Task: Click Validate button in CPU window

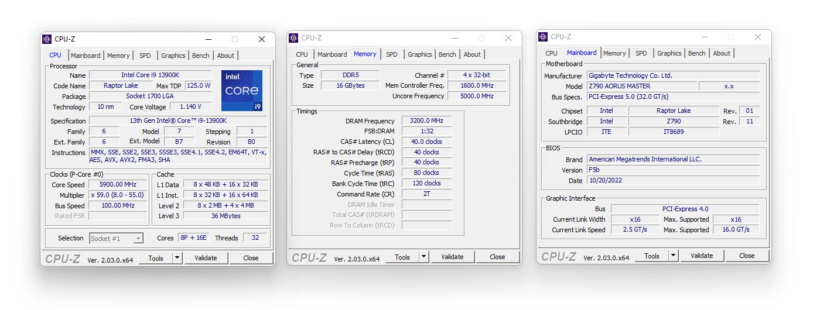Action: tap(206, 258)
